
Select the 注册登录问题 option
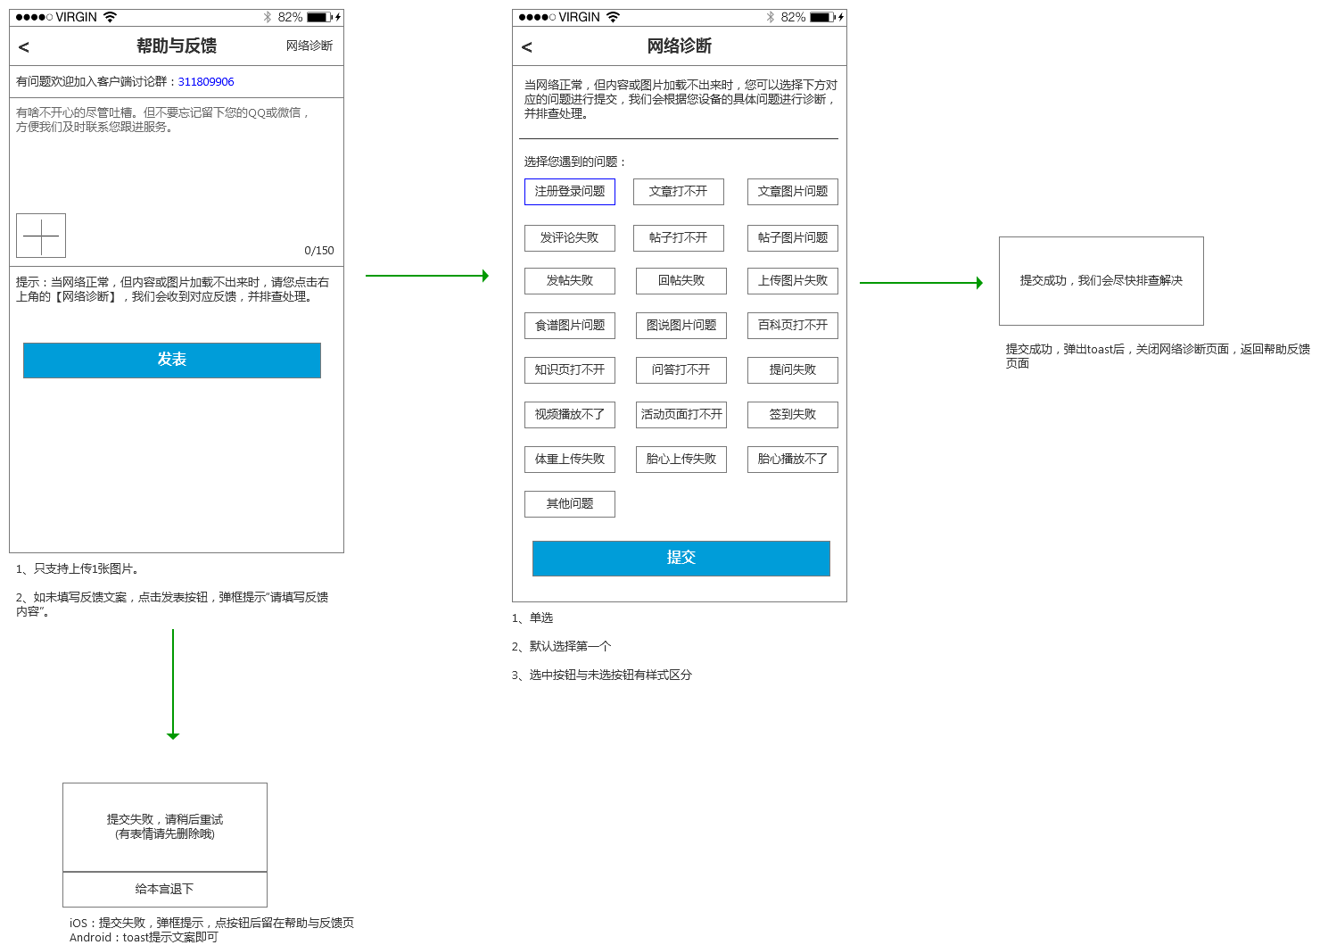coord(569,192)
